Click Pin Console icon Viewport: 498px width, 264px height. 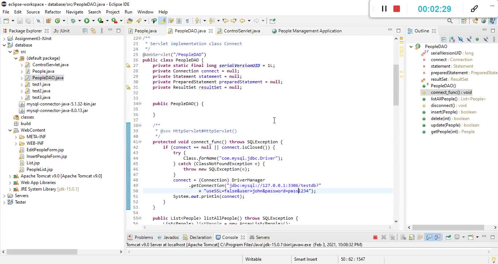tap(448, 237)
